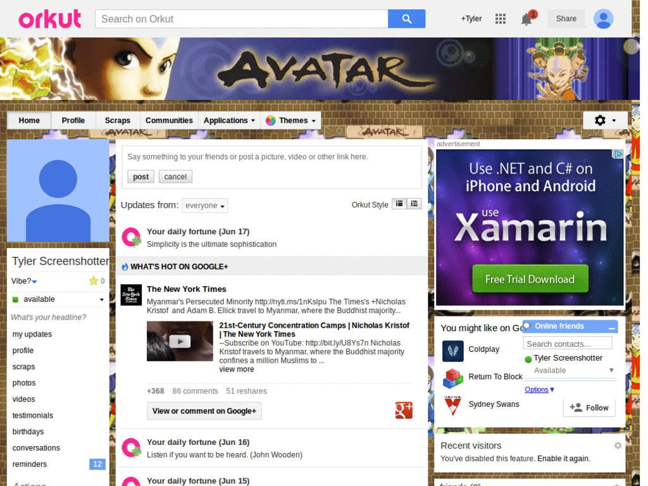This screenshot has width=648, height=486.
Task: Click the +368 count
Action: (x=156, y=391)
